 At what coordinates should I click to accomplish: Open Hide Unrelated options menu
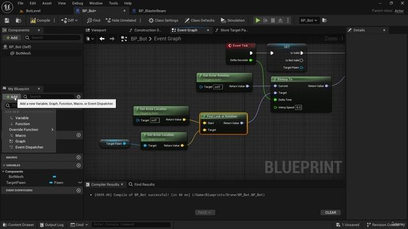point(140,20)
